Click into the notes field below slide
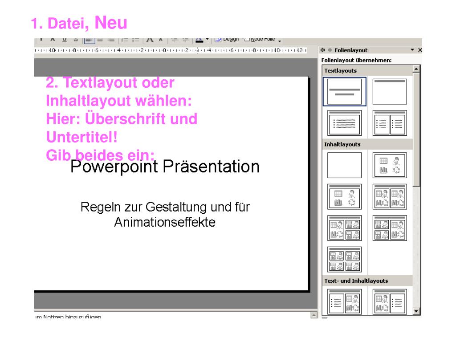Viewport: 456px width, 342px height. point(171,316)
